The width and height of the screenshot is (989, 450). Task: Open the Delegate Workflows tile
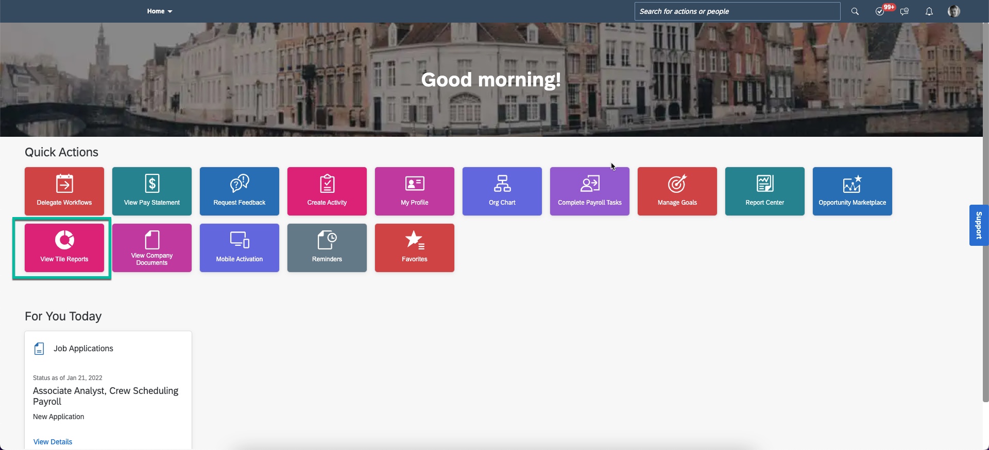64,191
